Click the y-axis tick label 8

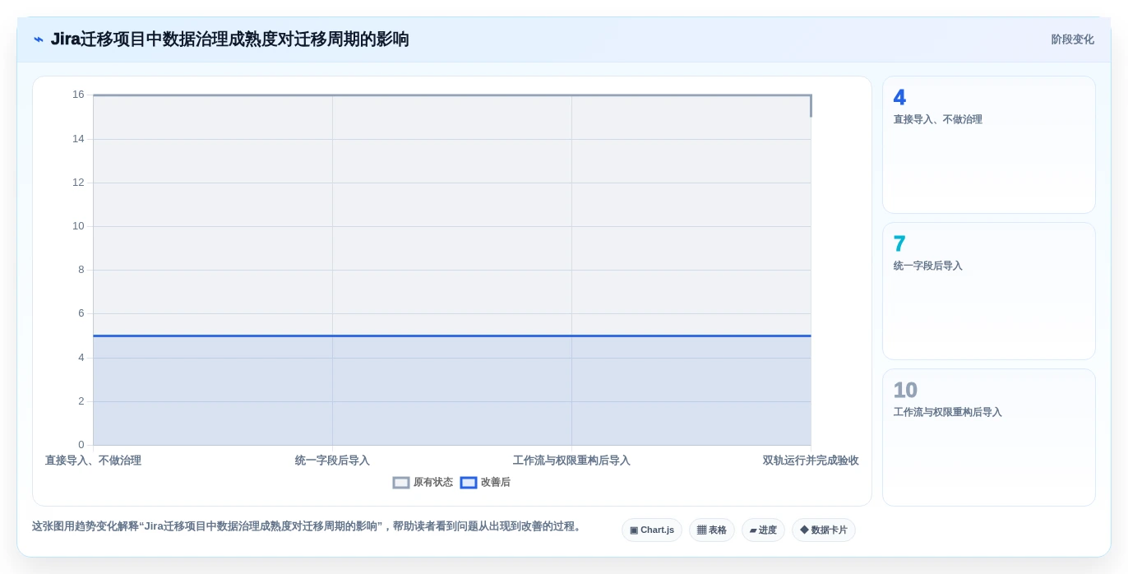point(81,270)
